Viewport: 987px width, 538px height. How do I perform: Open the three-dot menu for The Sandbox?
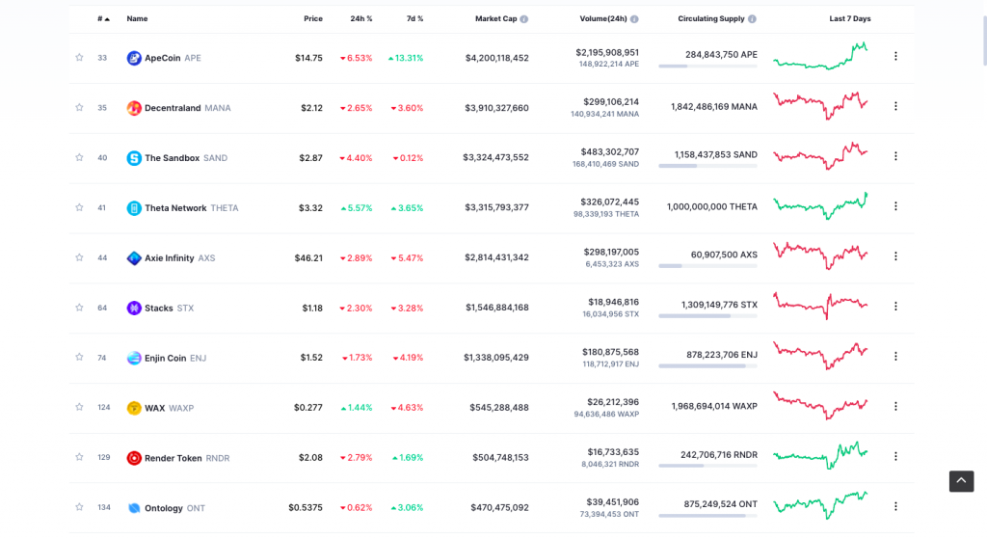pyautogui.click(x=895, y=155)
